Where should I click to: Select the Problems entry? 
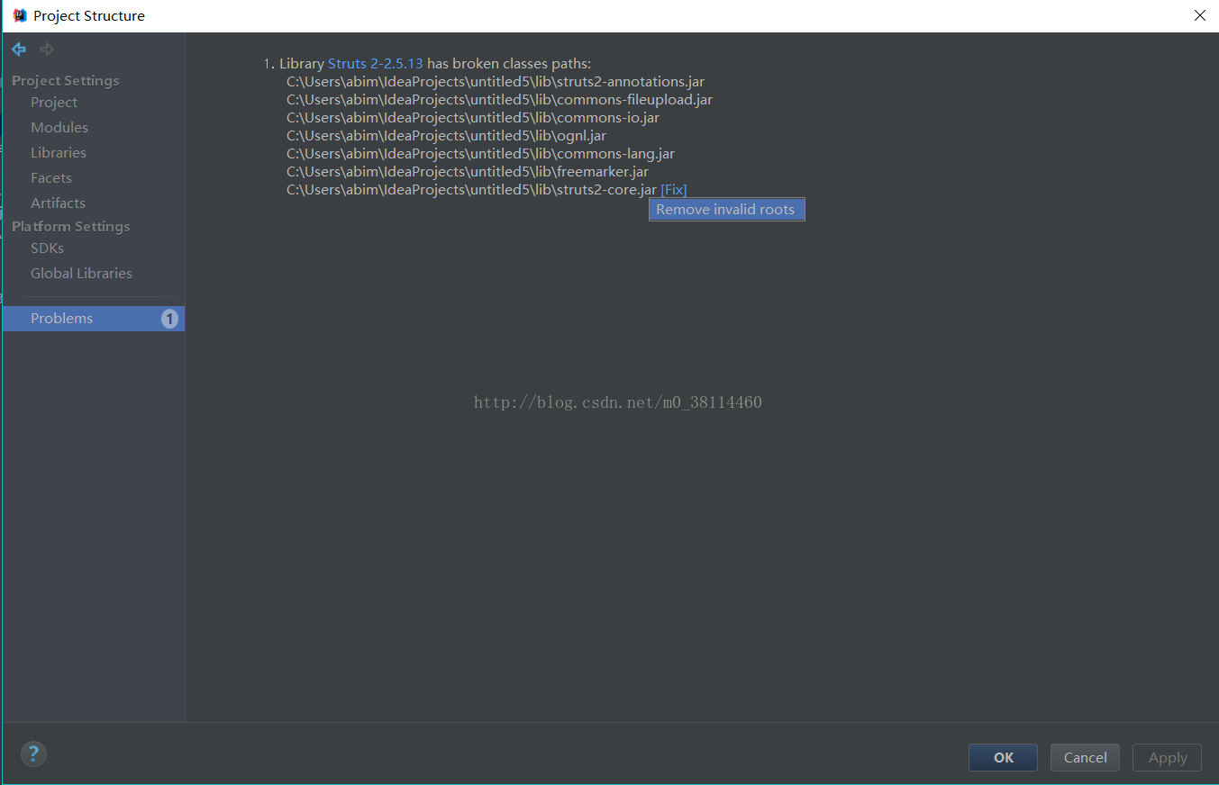(x=94, y=319)
